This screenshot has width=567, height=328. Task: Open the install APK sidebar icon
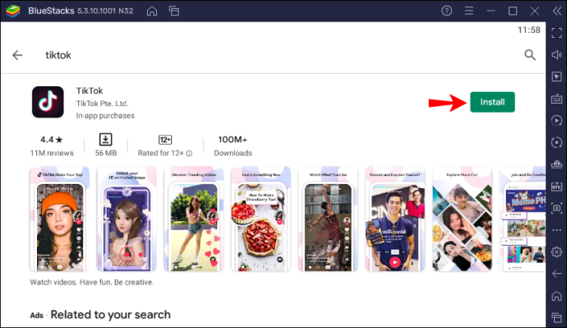pyautogui.click(x=556, y=187)
